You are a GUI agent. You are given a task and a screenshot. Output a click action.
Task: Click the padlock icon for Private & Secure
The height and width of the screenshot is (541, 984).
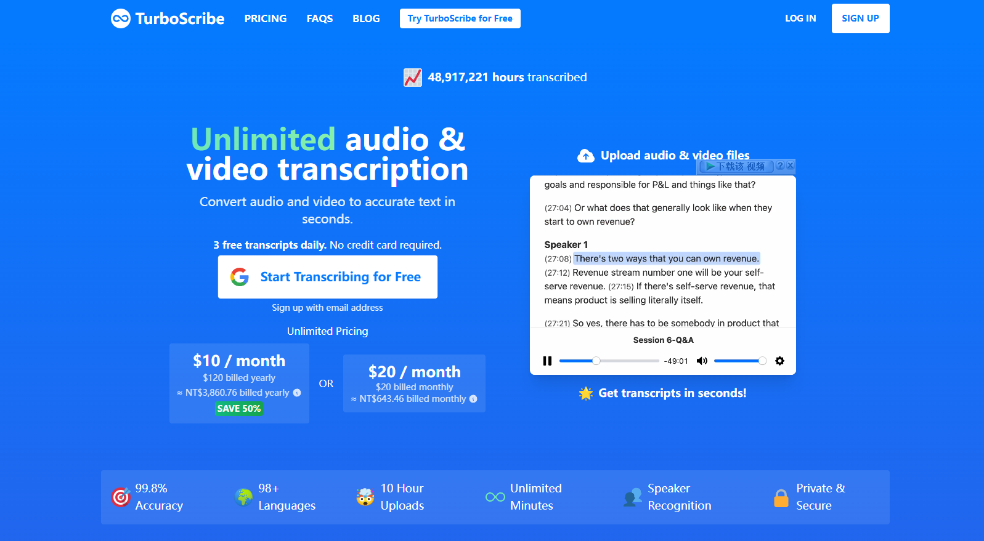click(x=781, y=497)
